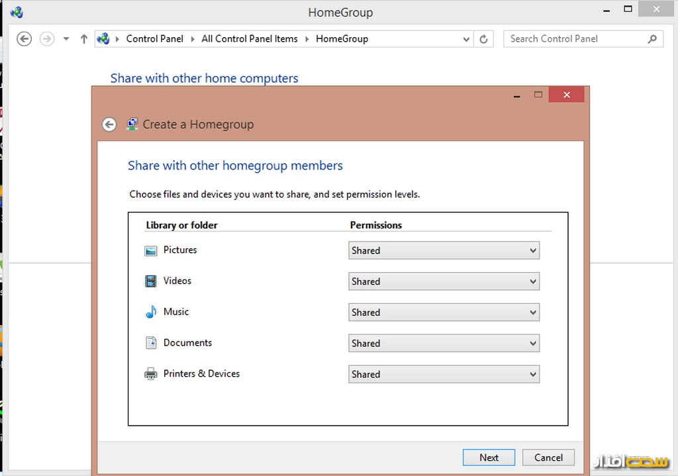678x476 pixels.
Task: Click the Up arrow in address bar
Action: [x=84, y=39]
